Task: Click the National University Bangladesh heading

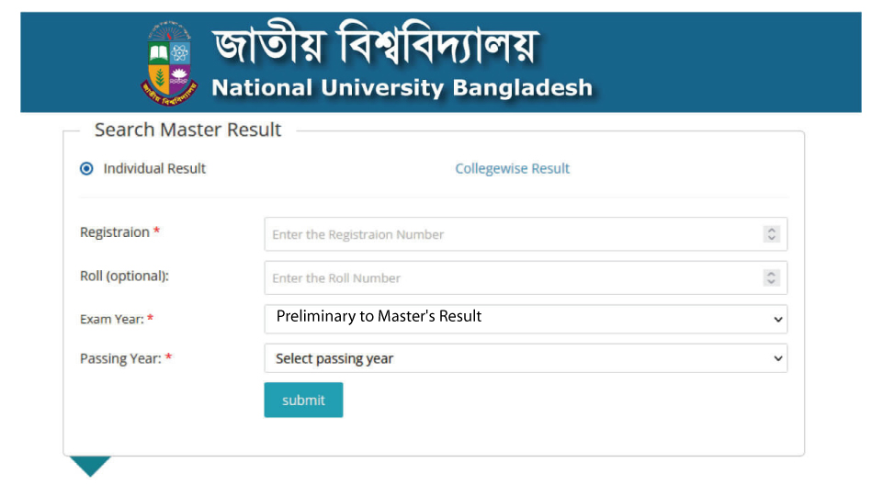Action: 402,88
